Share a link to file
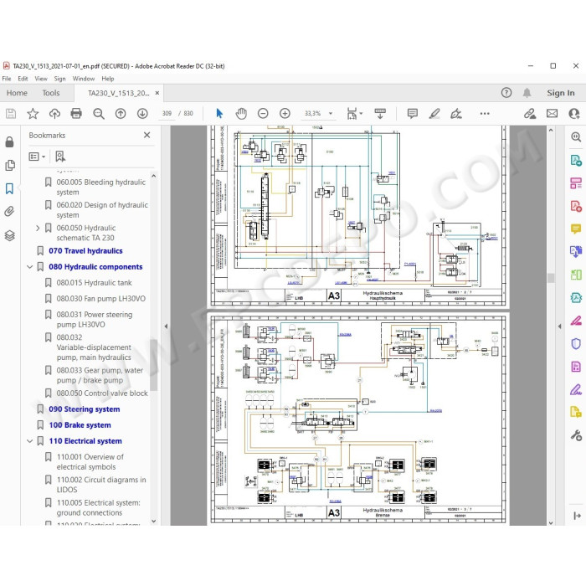The image size is (586, 586). (530, 114)
